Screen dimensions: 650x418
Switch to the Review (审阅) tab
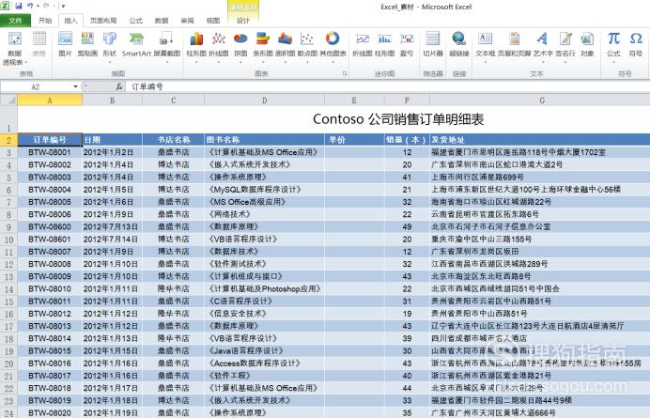[187, 21]
